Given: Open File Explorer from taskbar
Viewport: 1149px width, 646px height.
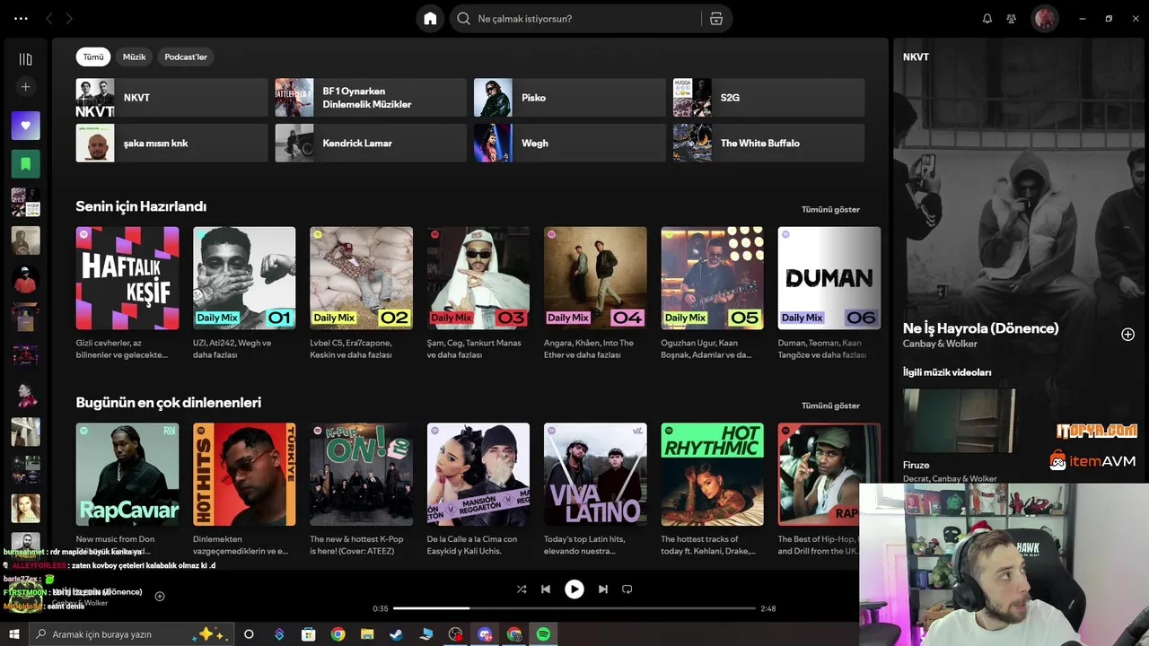Looking at the screenshot, I should point(366,634).
